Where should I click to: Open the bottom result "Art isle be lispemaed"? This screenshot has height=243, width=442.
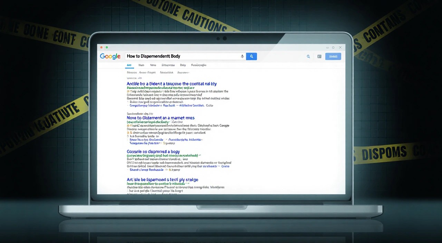(162, 179)
